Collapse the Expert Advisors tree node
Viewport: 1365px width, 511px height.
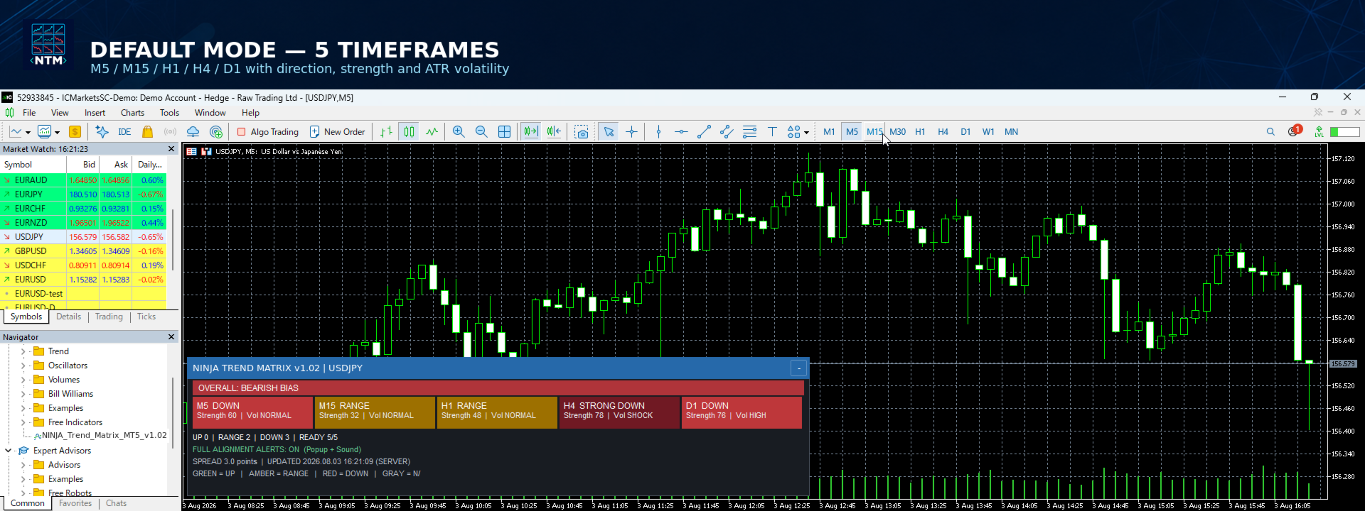(x=9, y=451)
